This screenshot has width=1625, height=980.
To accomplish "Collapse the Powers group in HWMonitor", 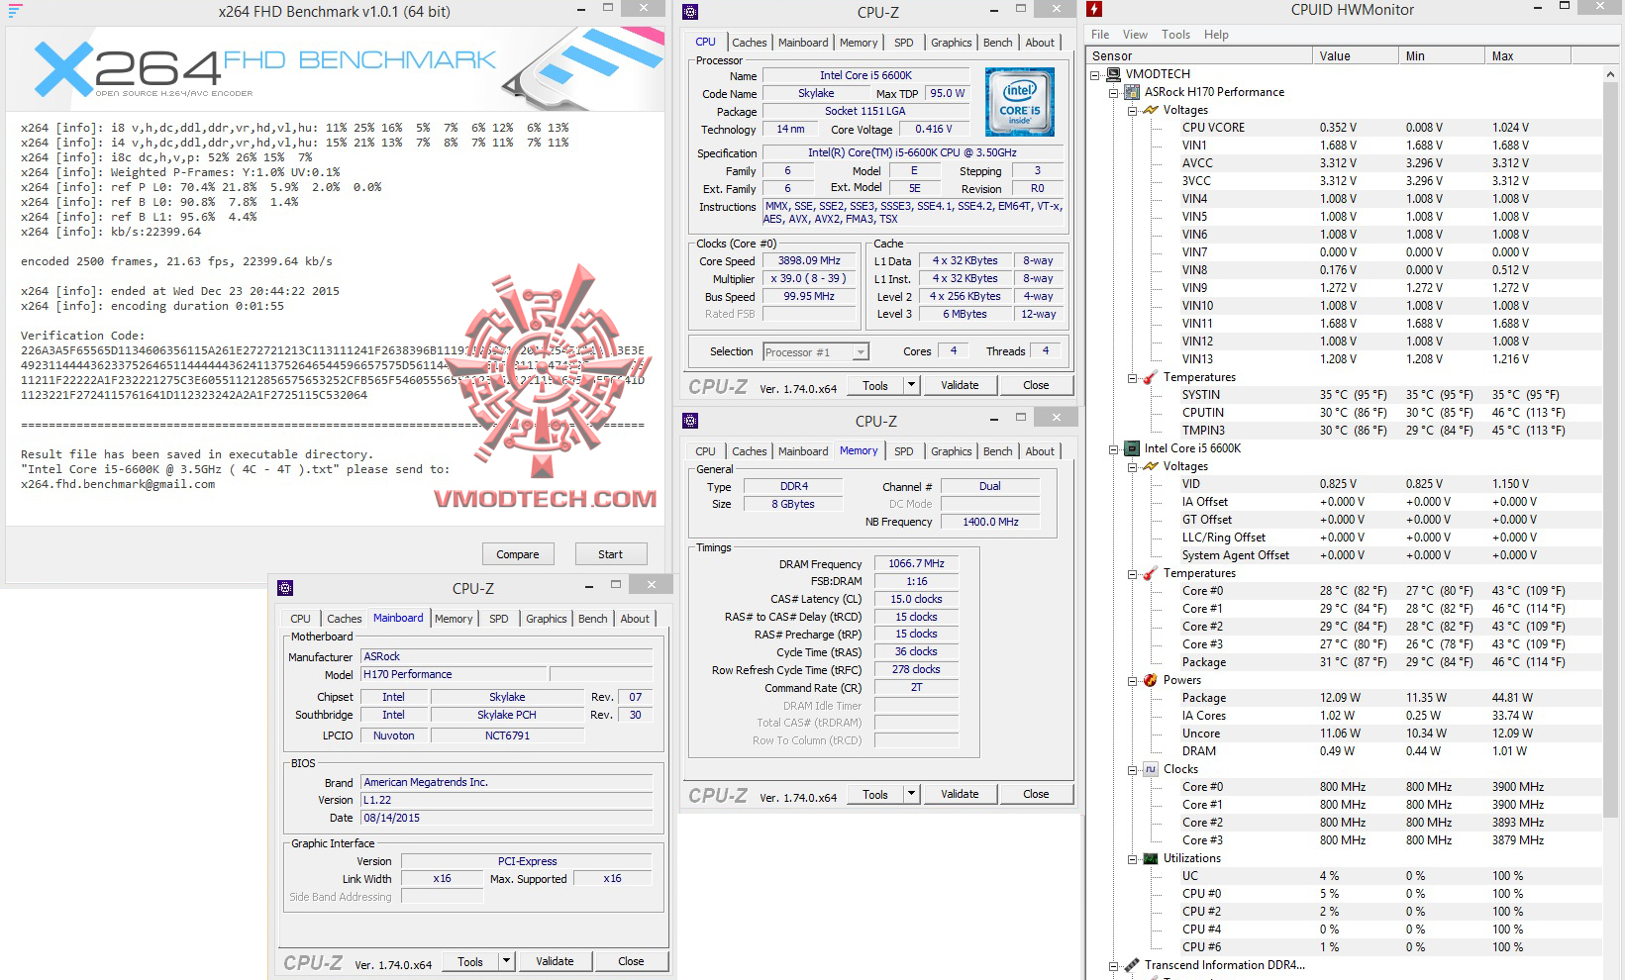I will point(1132,680).
